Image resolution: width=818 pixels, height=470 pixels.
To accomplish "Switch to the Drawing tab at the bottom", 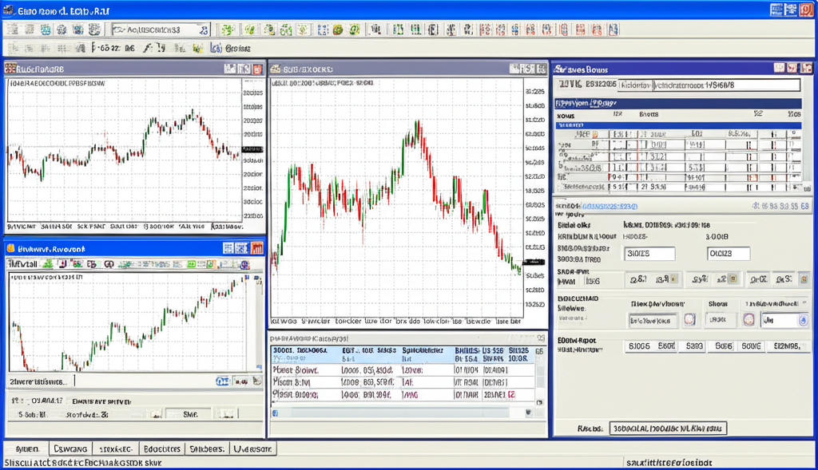I will 69,448.
